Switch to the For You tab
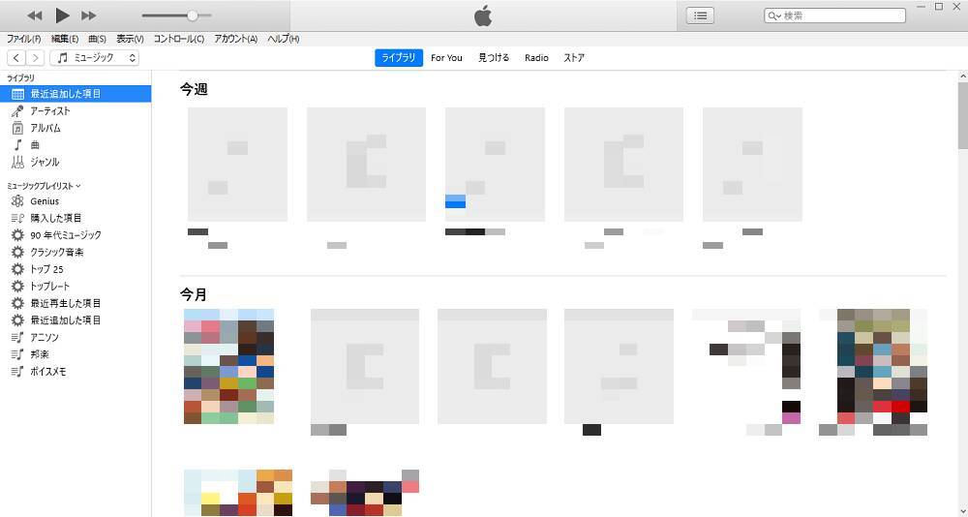Screen dimensions: 968x517 pos(446,58)
